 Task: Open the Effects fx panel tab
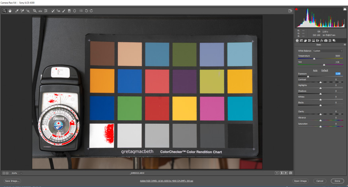(322, 41)
